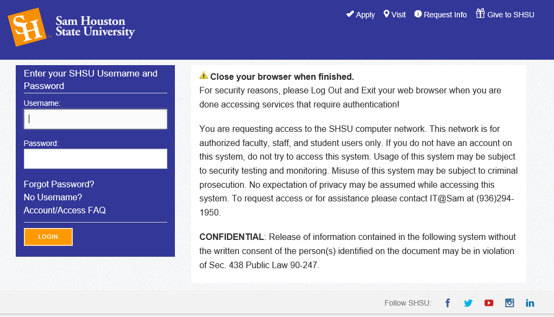Open the SHSU Twitter bird icon
554x317 pixels.
(468, 303)
